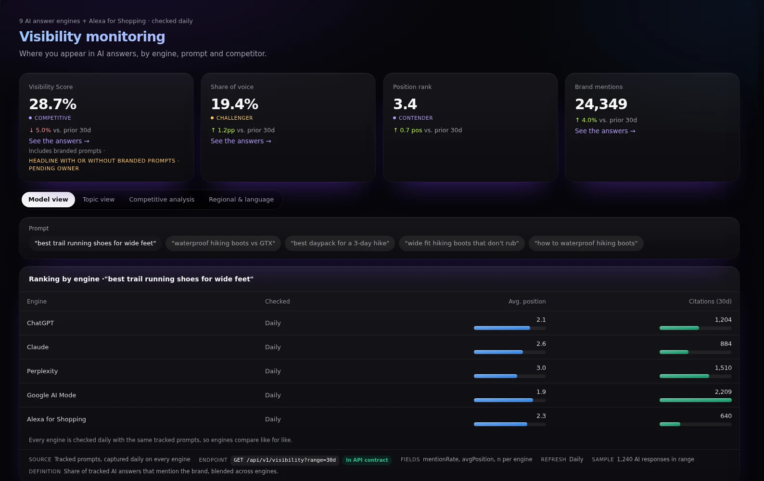This screenshot has width=764, height=481.
Task: Select the "wide fit hiking boots that don't rub" prompt
Action: pyautogui.click(x=462, y=243)
